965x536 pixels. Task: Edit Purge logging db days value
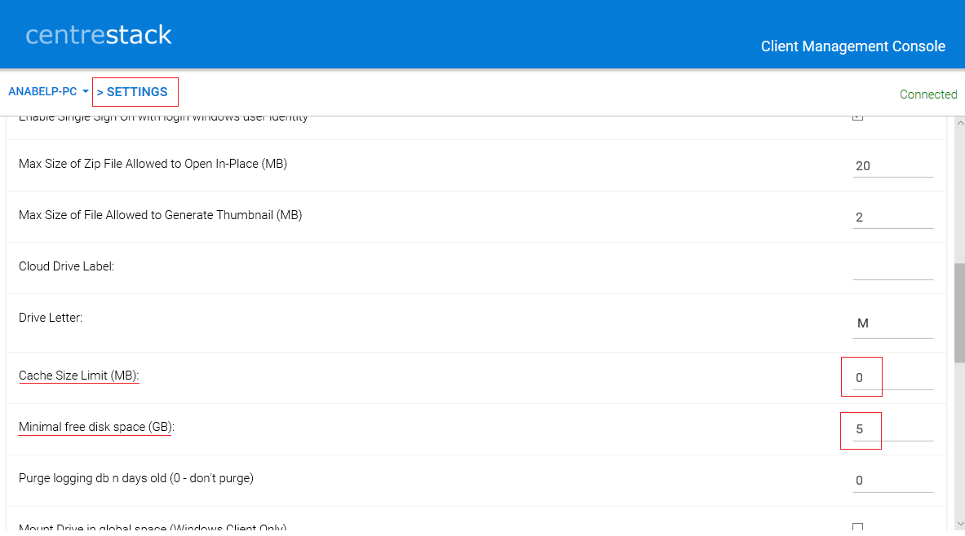(x=892, y=481)
